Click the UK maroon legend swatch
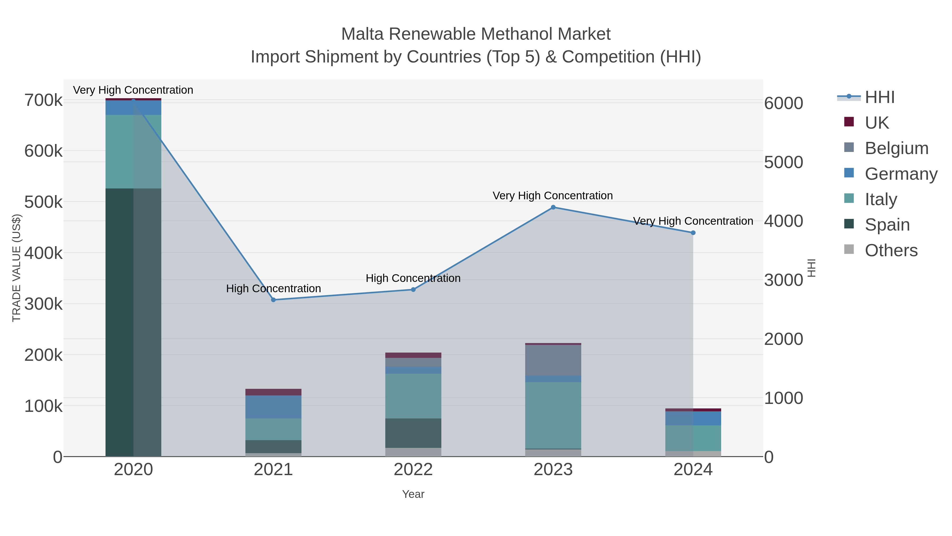The width and height of the screenshot is (952, 536). (x=849, y=122)
